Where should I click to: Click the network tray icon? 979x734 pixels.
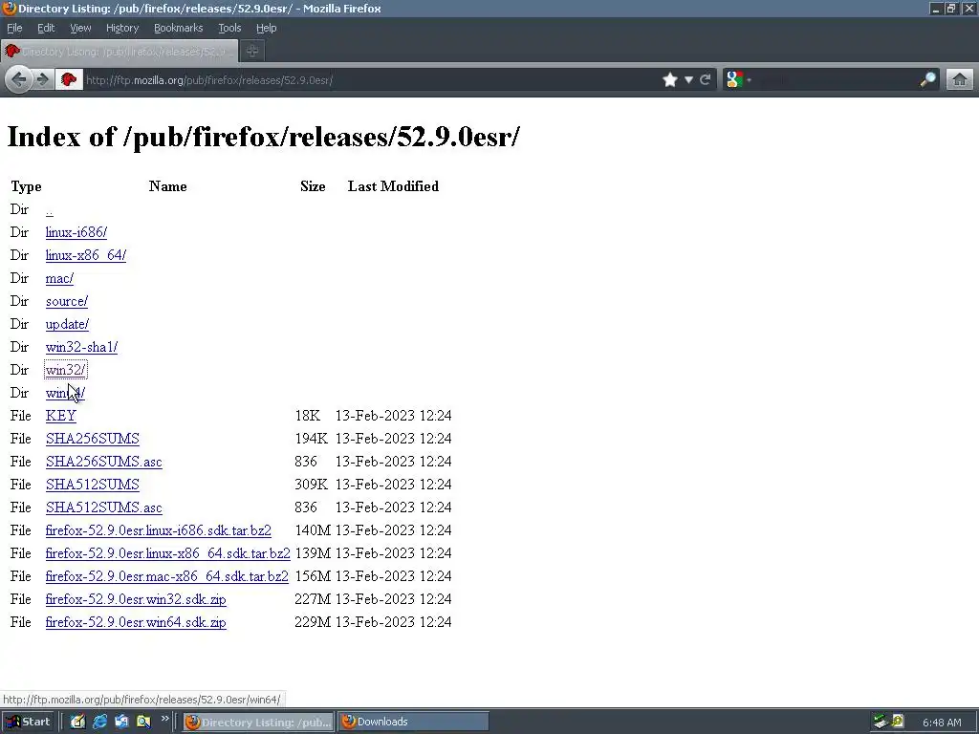click(881, 723)
